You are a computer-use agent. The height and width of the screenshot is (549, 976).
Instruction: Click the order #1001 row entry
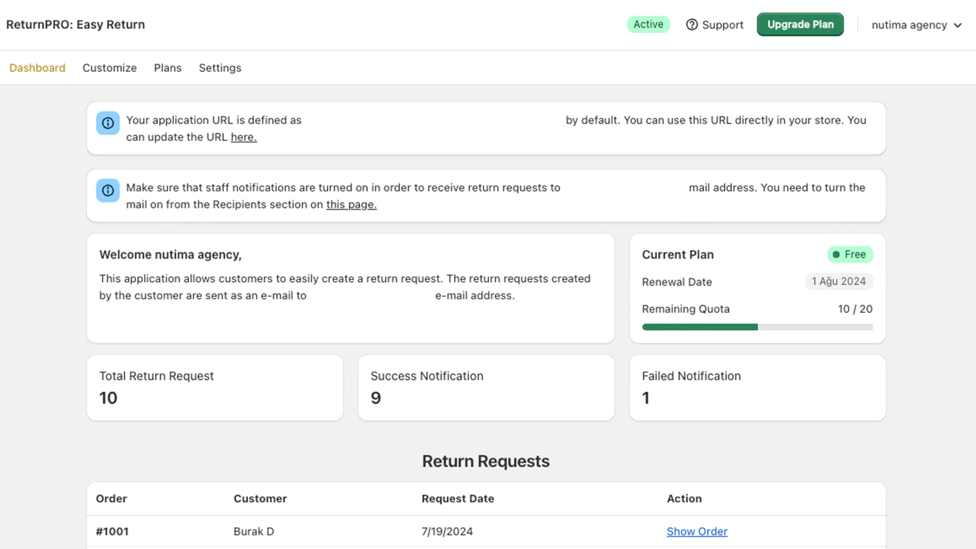coord(486,531)
